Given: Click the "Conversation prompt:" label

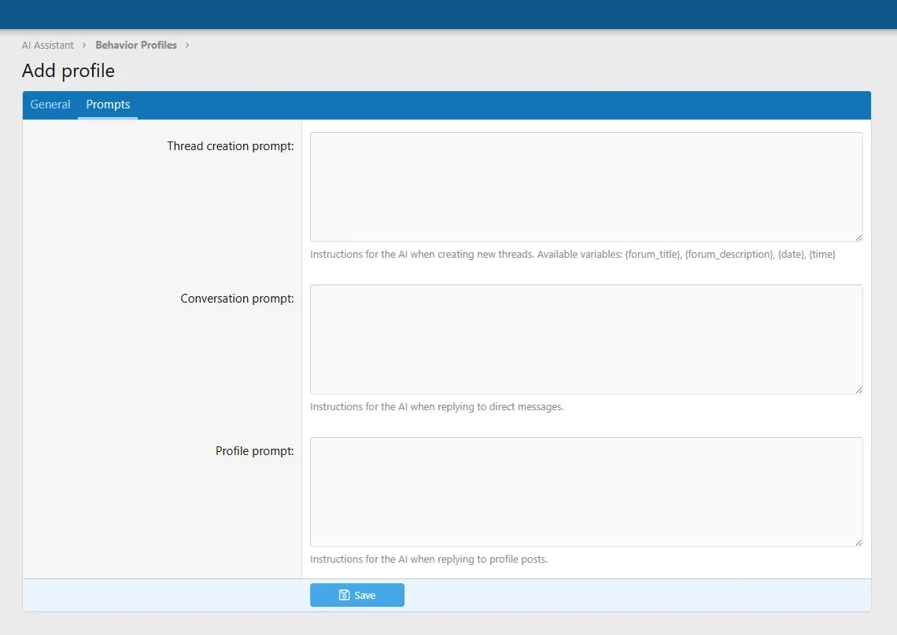Looking at the screenshot, I should coord(237,299).
